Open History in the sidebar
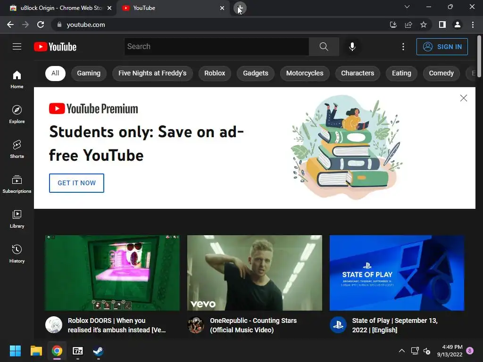483x362 pixels. click(17, 254)
